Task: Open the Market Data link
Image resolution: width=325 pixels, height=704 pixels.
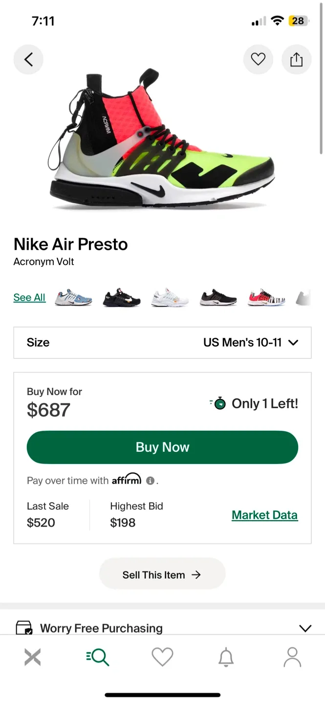Action: click(264, 515)
